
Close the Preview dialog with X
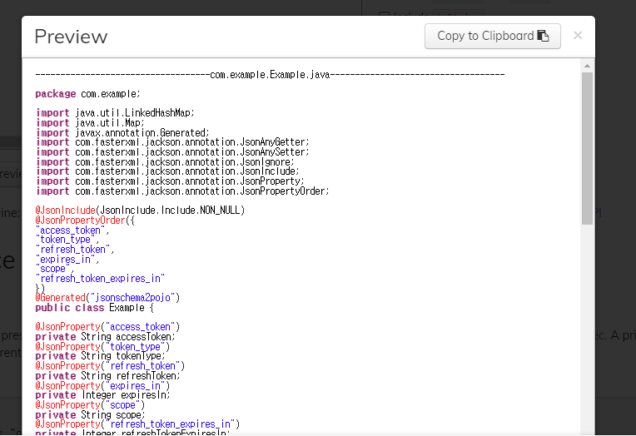pos(578,36)
